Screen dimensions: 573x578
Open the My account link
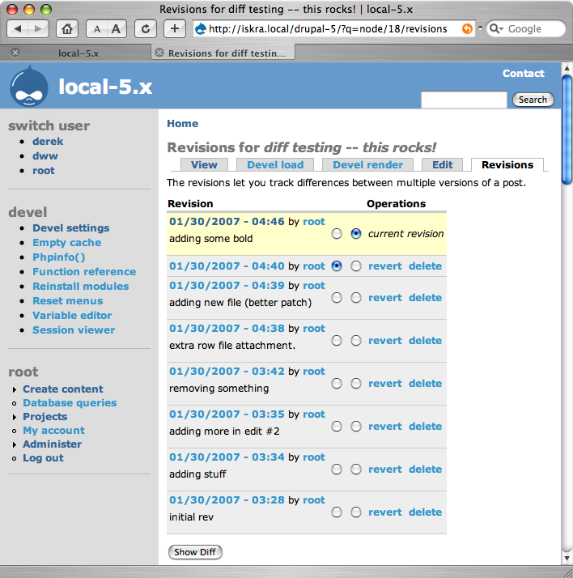click(x=53, y=431)
